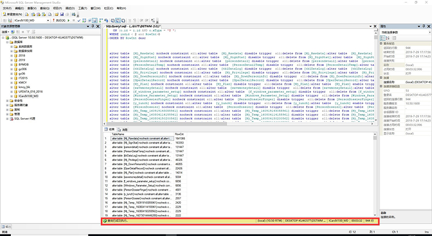This screenshot has width=432, height=236.
Task: Expand the 服务器对象 folder node
Action: pyautogui.click(x=8, y=105)
